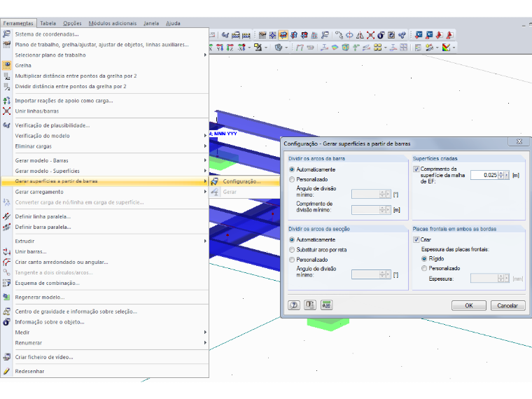Expand Extrudir submenu

(105, 241)
